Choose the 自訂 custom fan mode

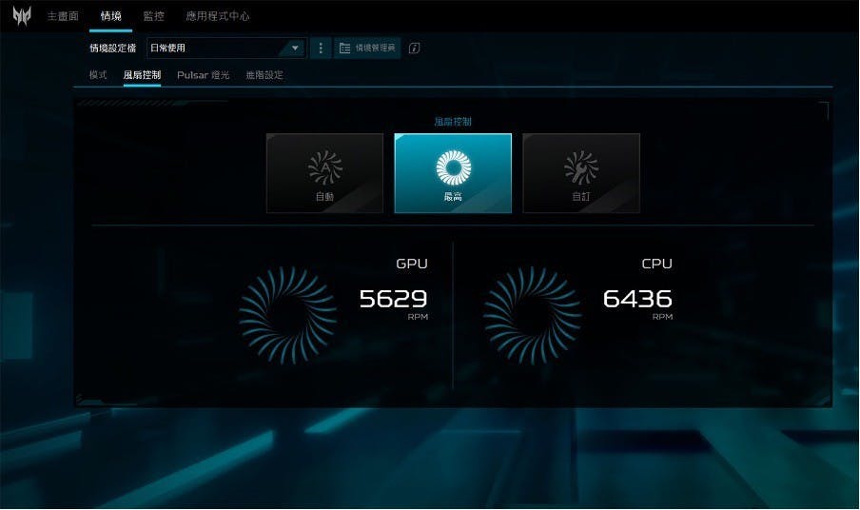pos(581,173)
